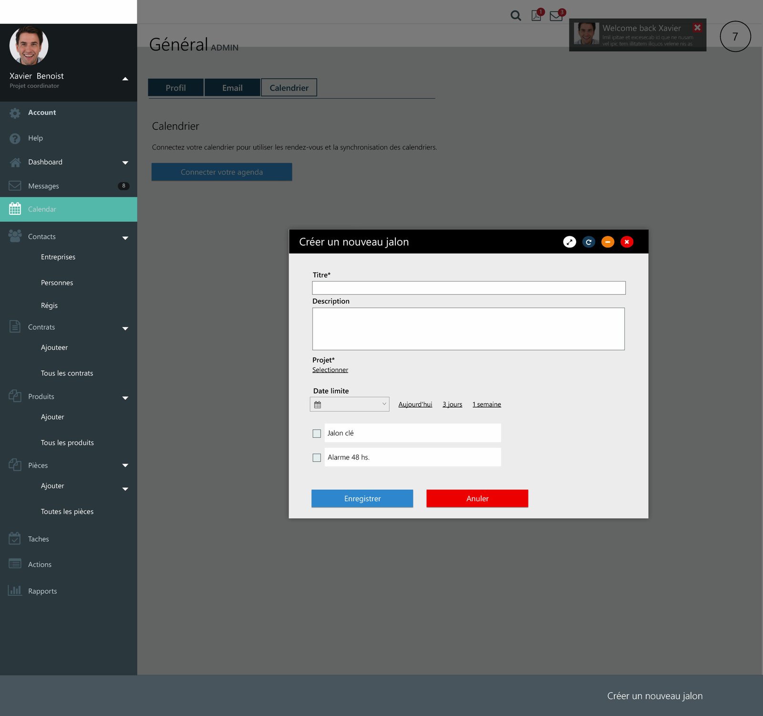Screen dimensions: 763x716
Task: Click the Titre input field
Action: (x=469, y=288)
